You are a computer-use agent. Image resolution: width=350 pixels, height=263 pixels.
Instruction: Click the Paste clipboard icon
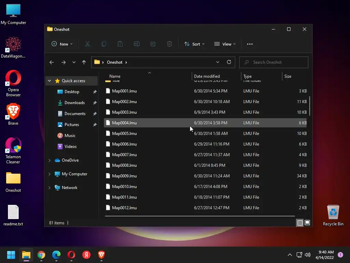pyautogui.click(x=120, y=44)
